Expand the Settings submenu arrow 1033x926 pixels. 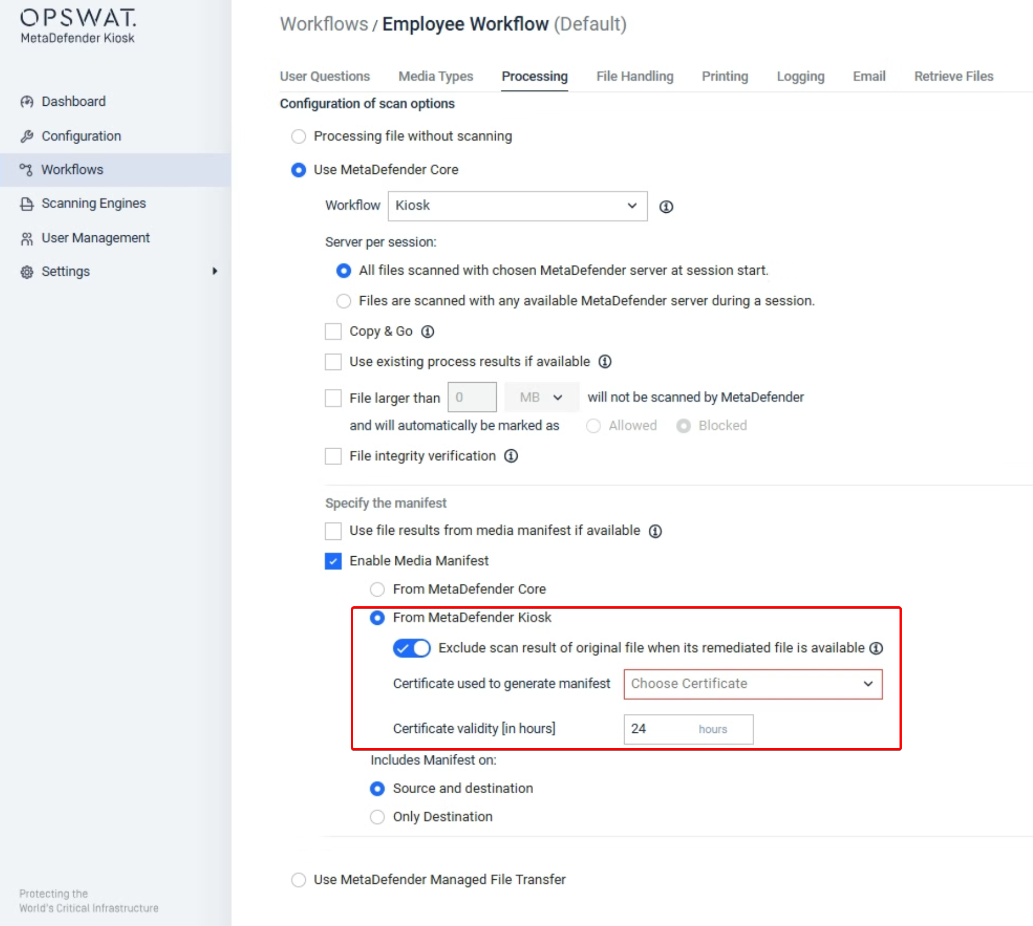[215, 271]
